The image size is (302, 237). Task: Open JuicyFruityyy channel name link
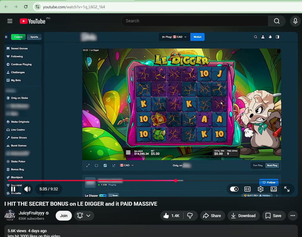(31, 213)
